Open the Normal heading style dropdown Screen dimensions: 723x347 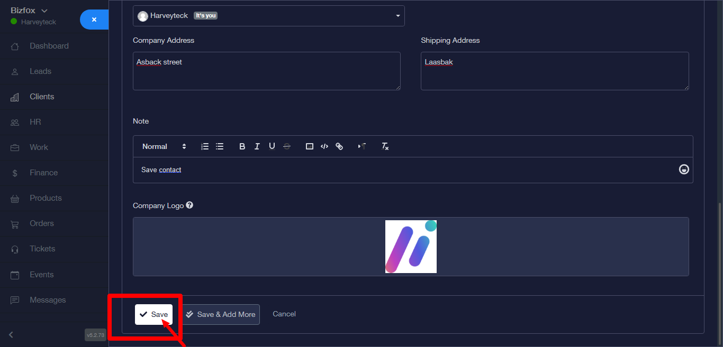point(164,146)
